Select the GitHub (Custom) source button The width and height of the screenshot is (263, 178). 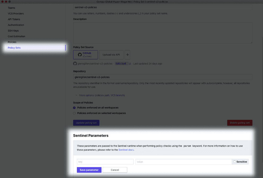pyautogui.click(x=85, y=55)
